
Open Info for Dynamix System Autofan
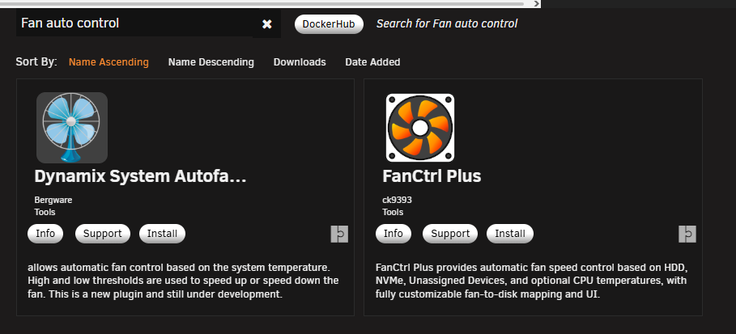point(45,234)
